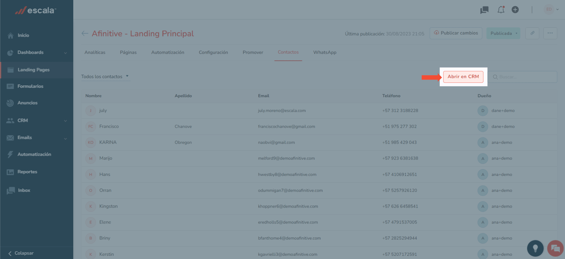Screen dimensions: 565x259
Task: Click the name Elene
Action: (x=105, y=222)
